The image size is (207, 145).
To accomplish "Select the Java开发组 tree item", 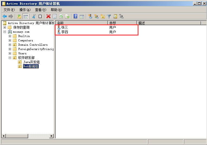I will 31,62.
